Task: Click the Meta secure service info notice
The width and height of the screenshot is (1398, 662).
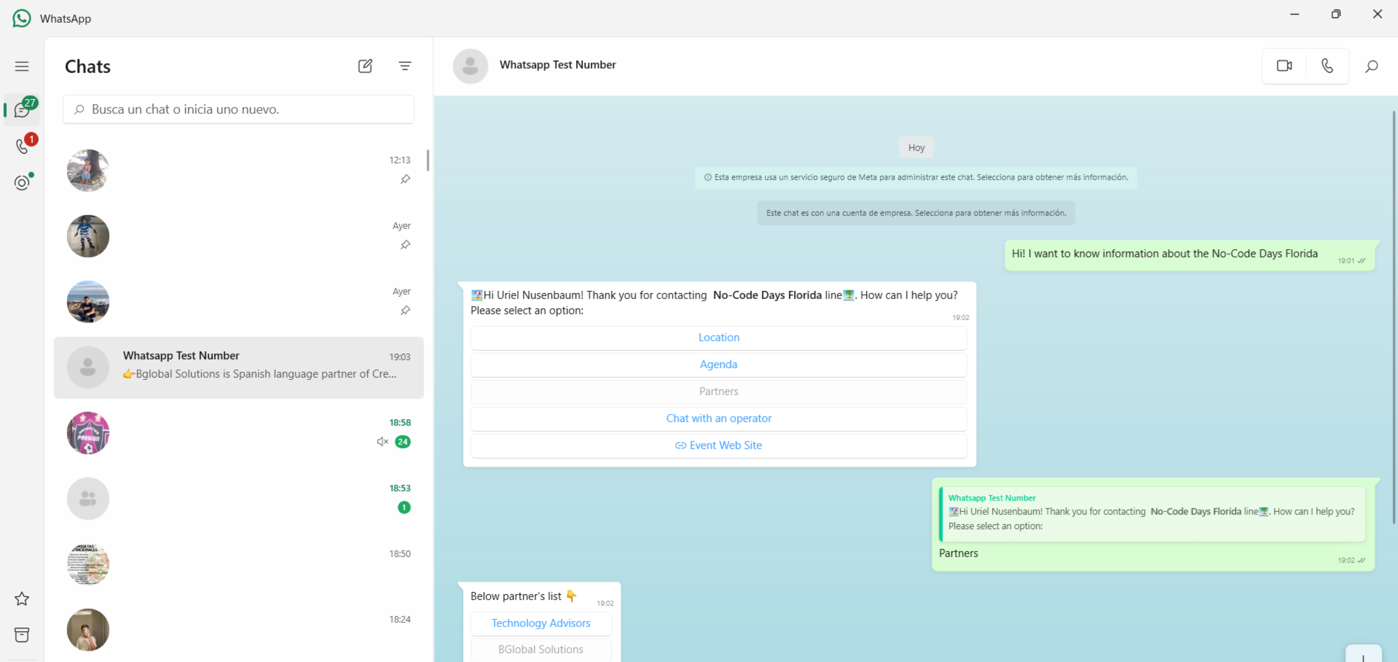Action: point(916,177)
